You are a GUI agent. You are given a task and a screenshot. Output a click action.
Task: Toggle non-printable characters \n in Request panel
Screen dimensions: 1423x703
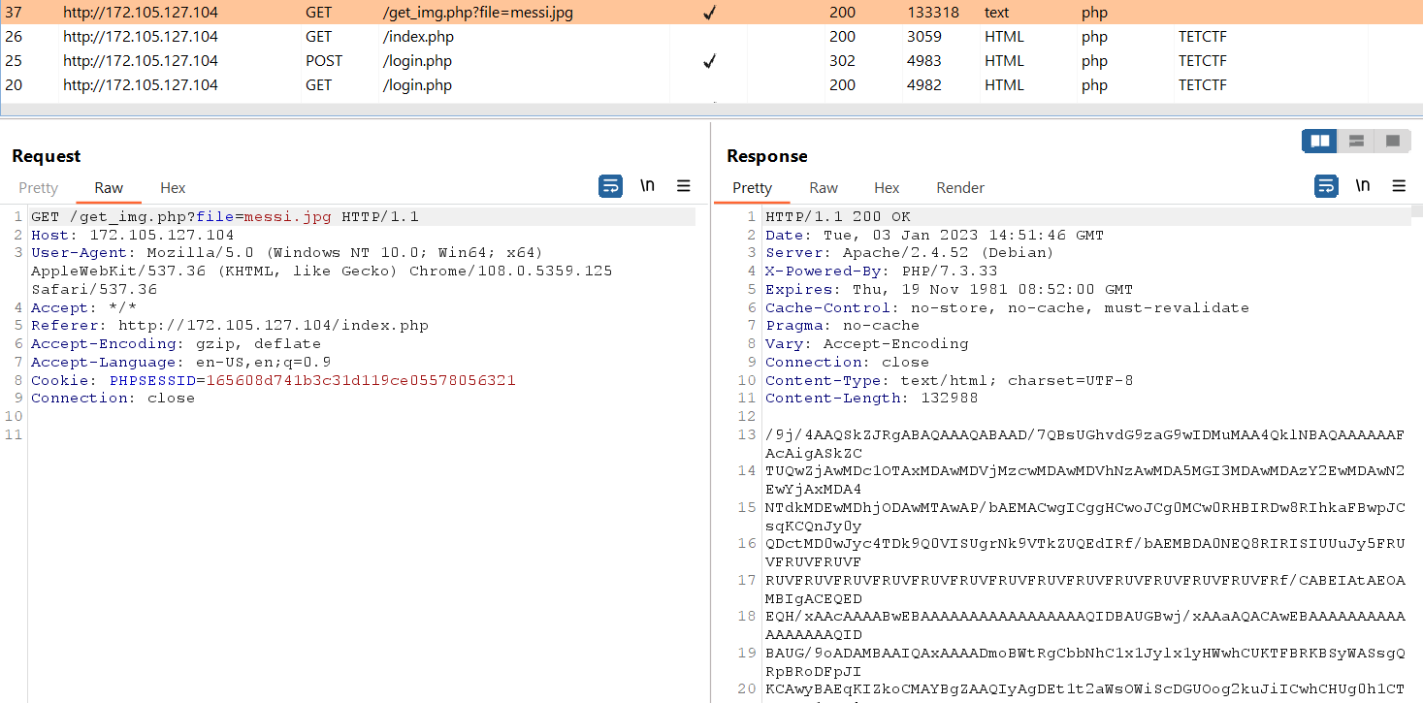647,186
